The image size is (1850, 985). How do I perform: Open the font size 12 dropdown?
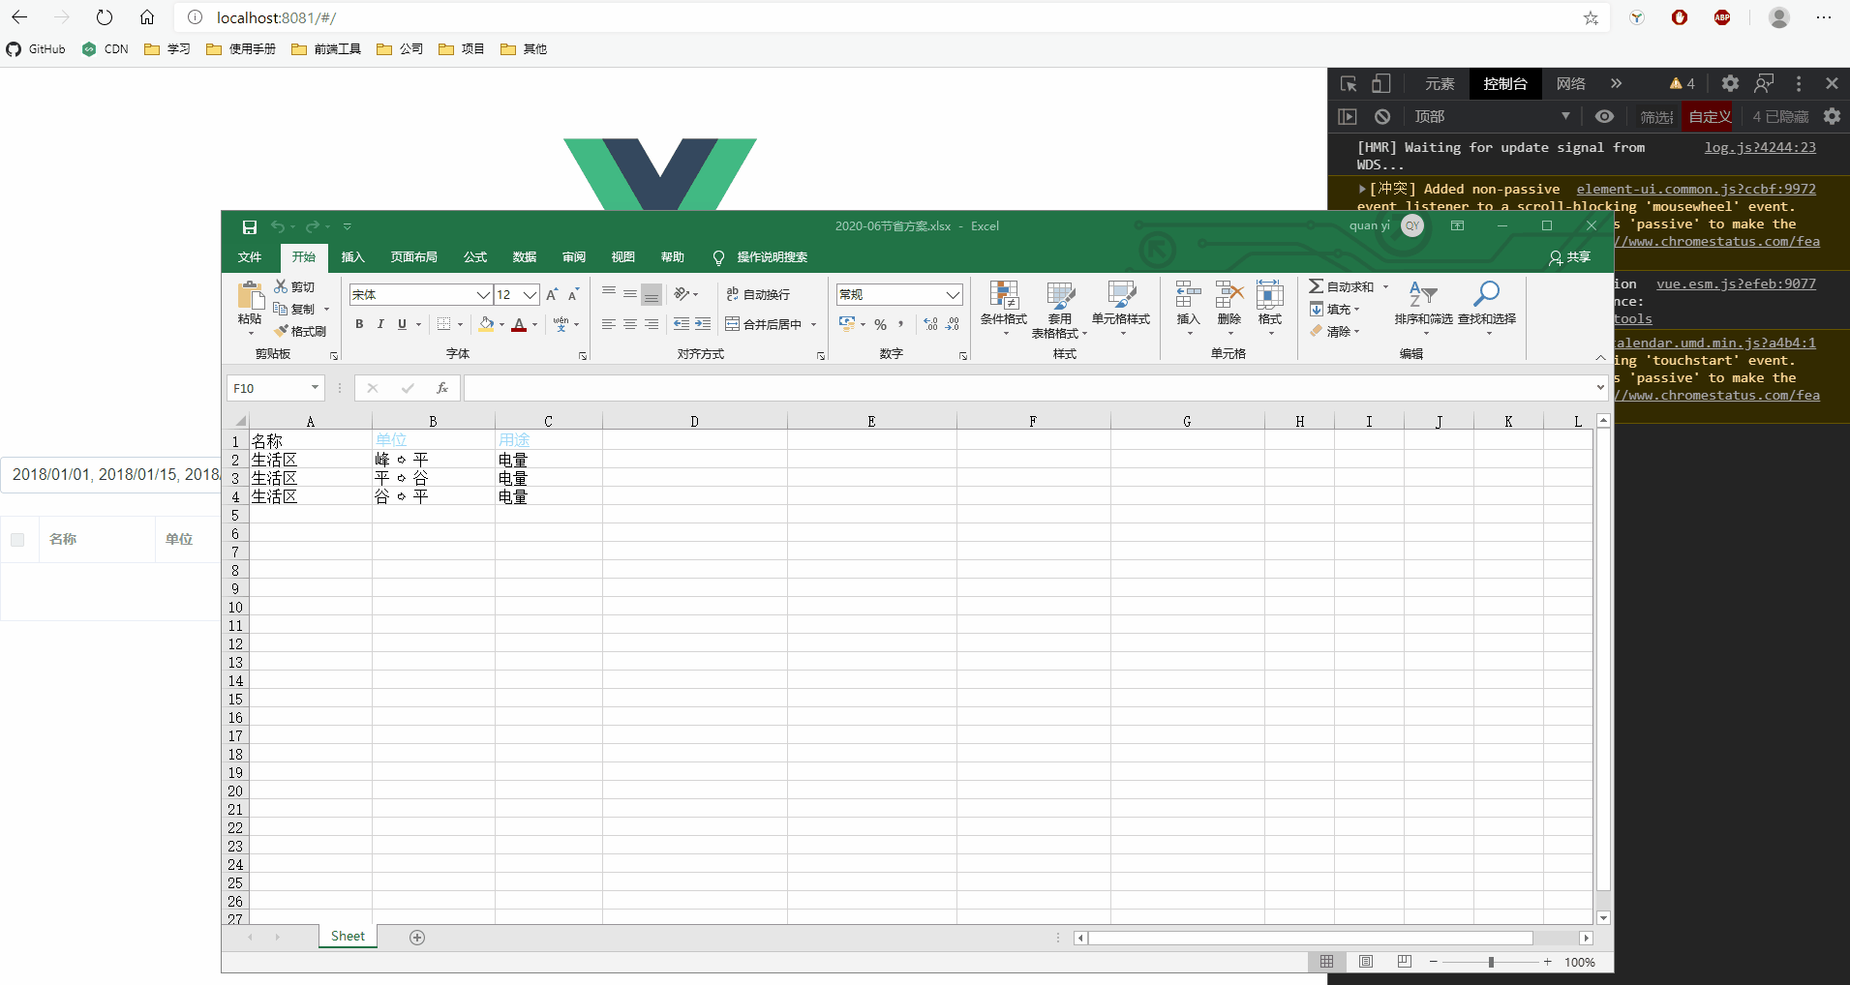531,294
